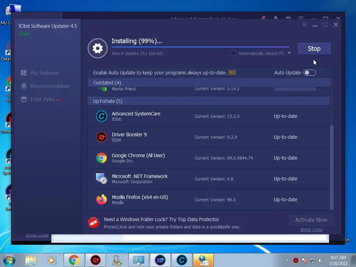Click Java 8 Update 311 (64-bit) text
The width and height of the screenshot is (356, 267).
point(137,53)
